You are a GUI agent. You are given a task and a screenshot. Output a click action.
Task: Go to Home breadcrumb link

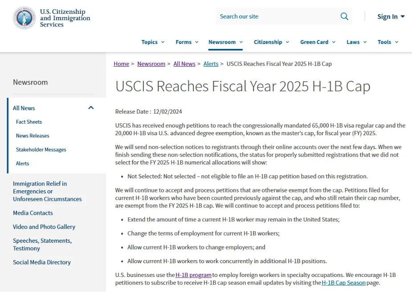pos(121,64)
